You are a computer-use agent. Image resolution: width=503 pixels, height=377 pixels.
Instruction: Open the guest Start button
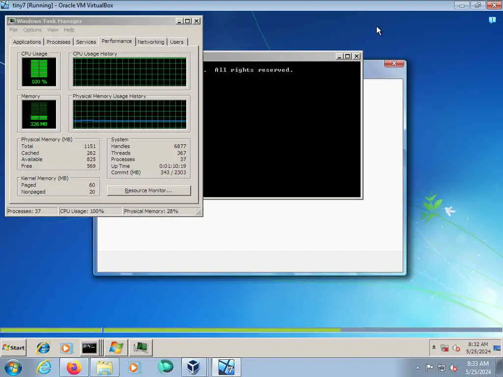tap(13, 348)
